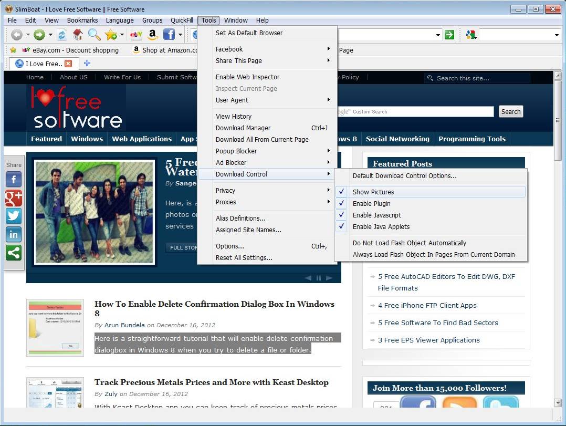This screenshot has width=566, height=426.
Task: Open the eBay.com Discount shopping bookmark
Action: point(71,50)
